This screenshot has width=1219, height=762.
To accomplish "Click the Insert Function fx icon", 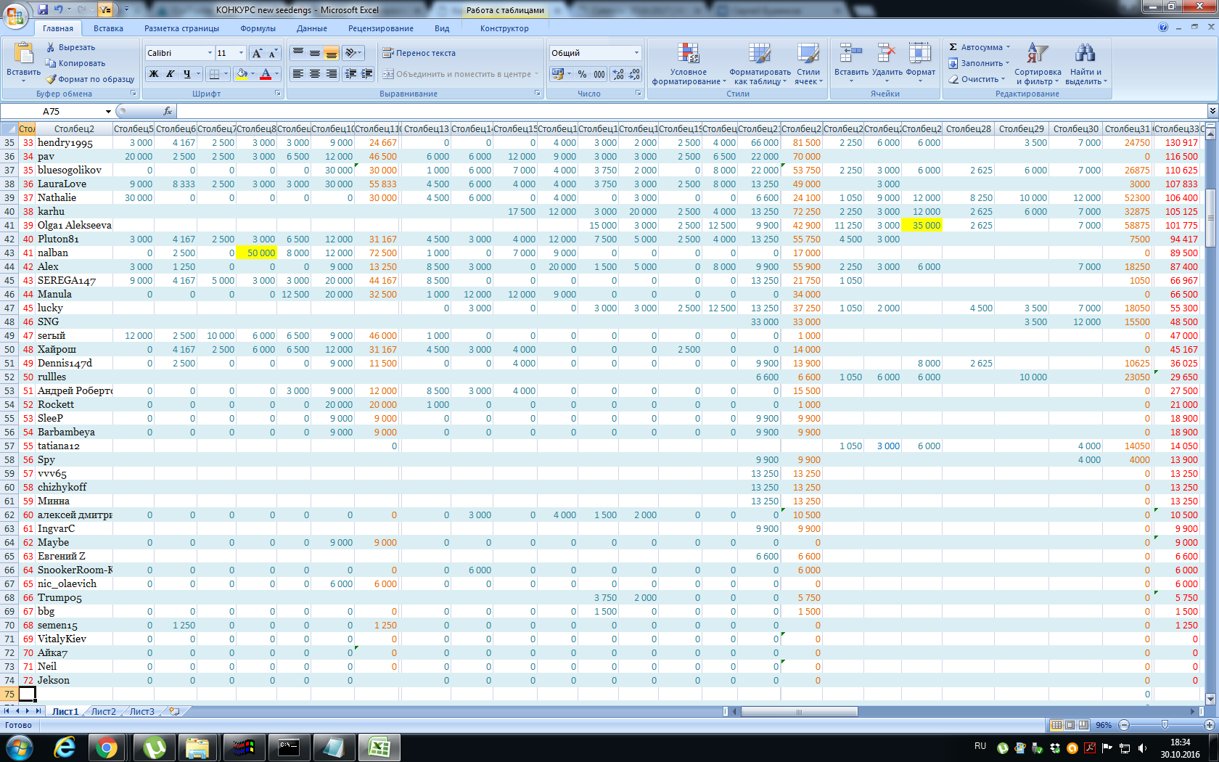I will click(x=168, y=111).
